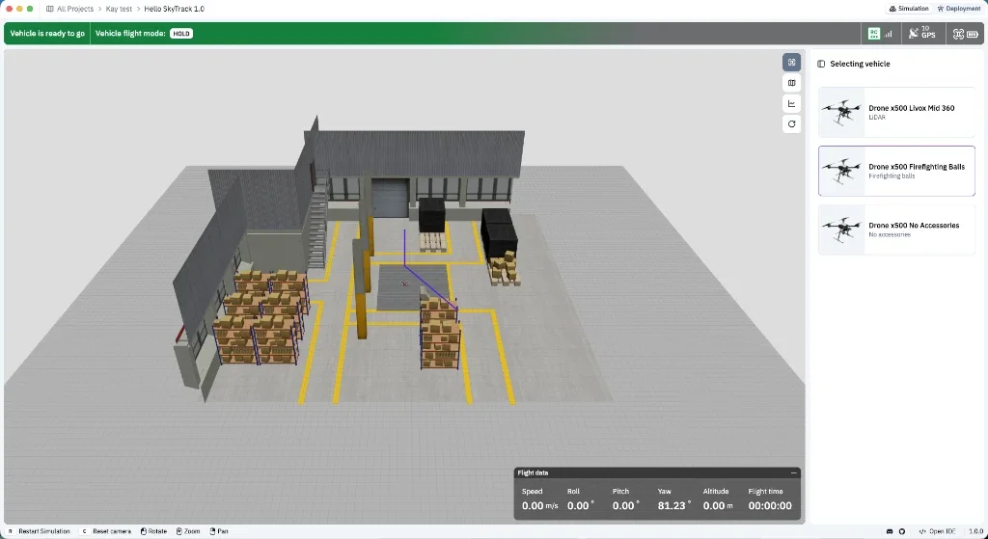
Task: Click the Firefighting Balls drone thumbnail
Action: [841, 171]
